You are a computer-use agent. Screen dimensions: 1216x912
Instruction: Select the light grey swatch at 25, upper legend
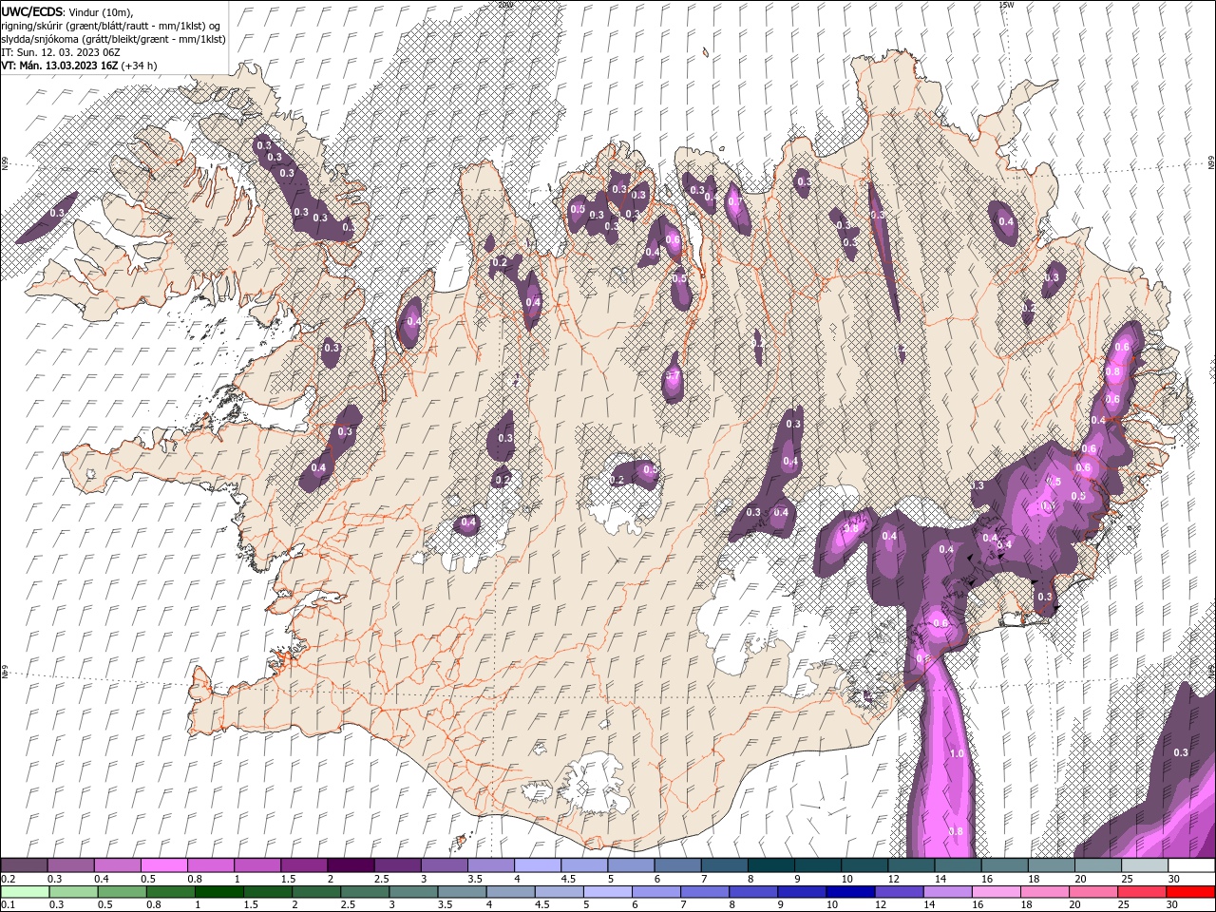tap(1145, 865)
